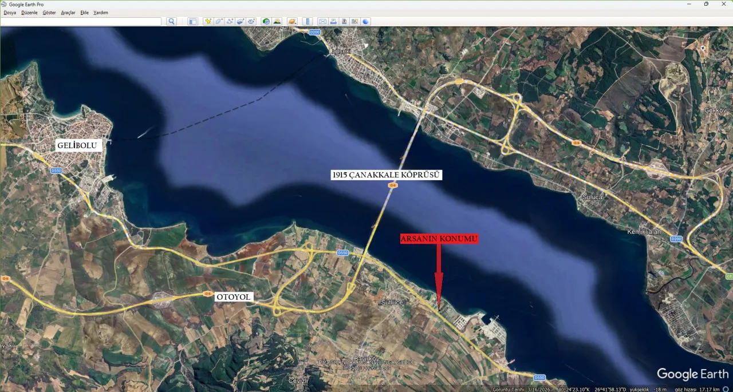Activate the ruler measurement tool
This screenshot has height=392, width=733.
308,21
